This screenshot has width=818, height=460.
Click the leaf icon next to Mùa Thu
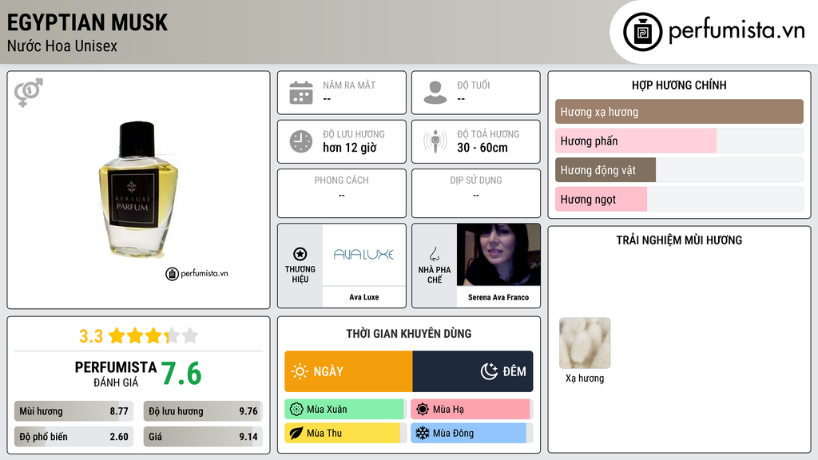[296, 434]
